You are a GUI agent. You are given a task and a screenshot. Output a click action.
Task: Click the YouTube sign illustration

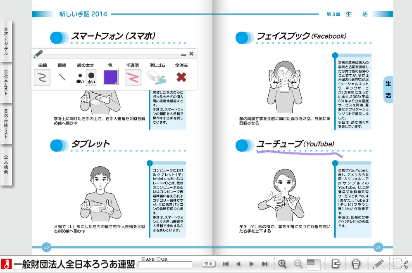pos(281,195)
